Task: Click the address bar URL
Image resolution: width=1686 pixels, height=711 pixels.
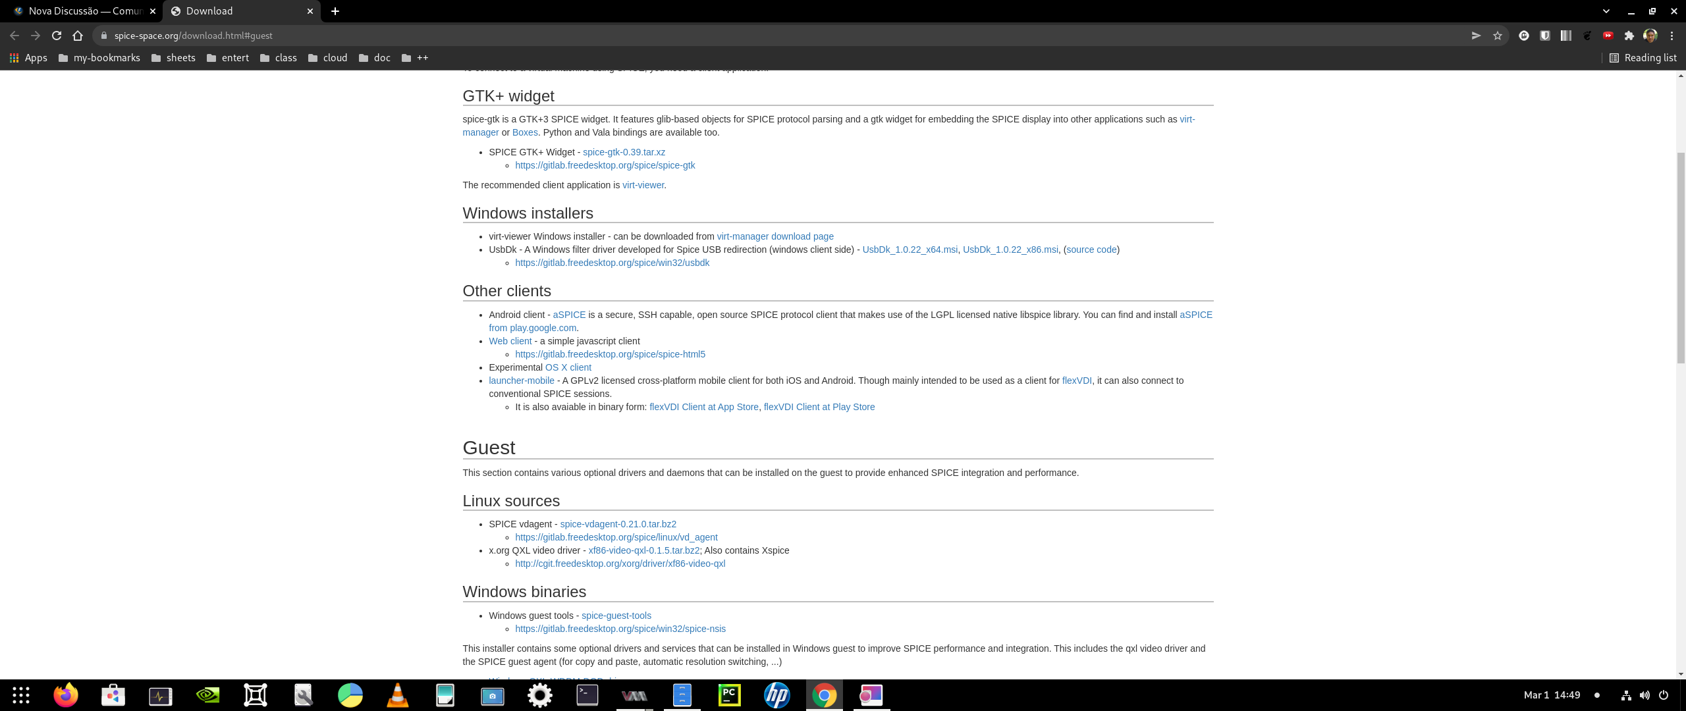Action: pyautogui.click(x=193, y=36)
